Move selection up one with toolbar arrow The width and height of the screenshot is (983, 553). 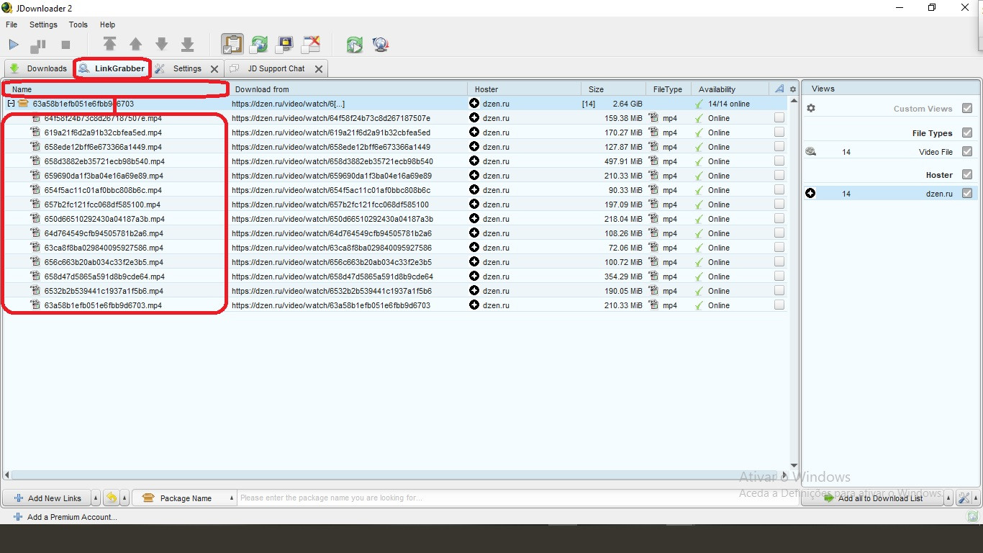click(135, 45)
